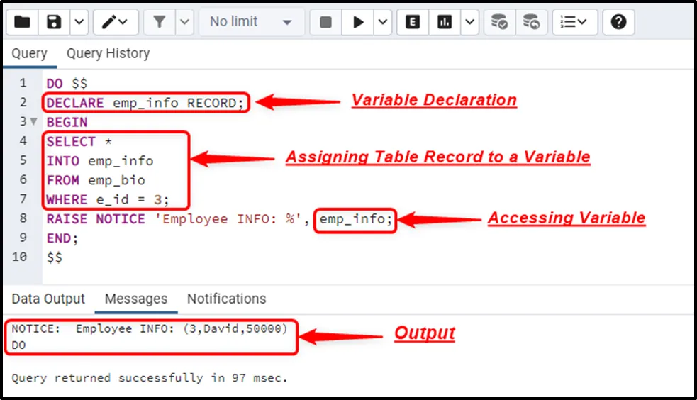This screenshot has width=697, height=400.
Task: Click the Save File icon
Action: click(54, 22)
